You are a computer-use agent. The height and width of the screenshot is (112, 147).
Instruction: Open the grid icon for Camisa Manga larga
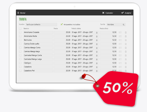click(120, 52)
